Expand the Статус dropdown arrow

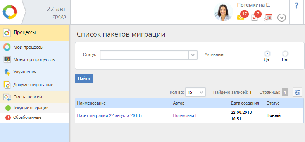click(x=193, y=55)
